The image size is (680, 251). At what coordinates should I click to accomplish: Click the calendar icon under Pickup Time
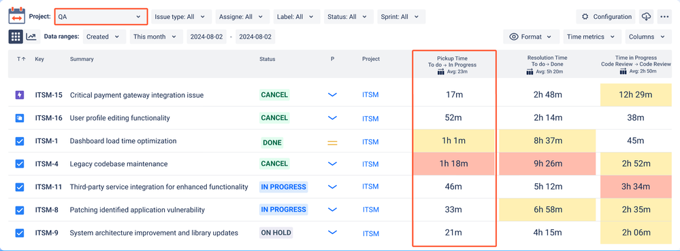pos(442,72)
